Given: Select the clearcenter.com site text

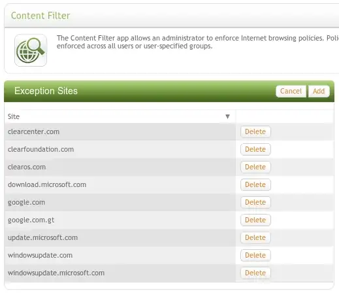Looking at the screenshot, I should [x=33, y=131].
